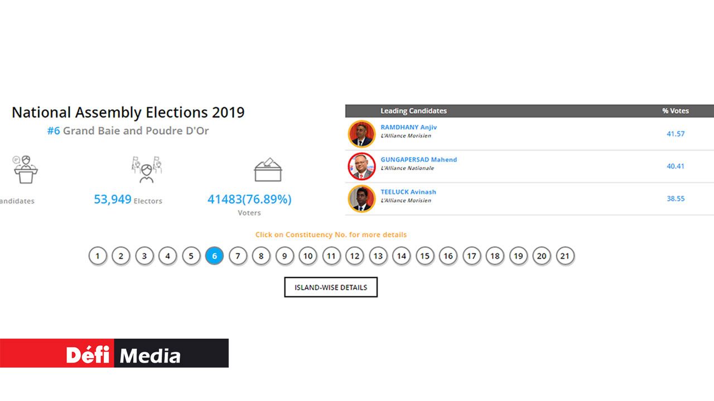
Task: Click the ballot box voters icon
Action: 268,169
